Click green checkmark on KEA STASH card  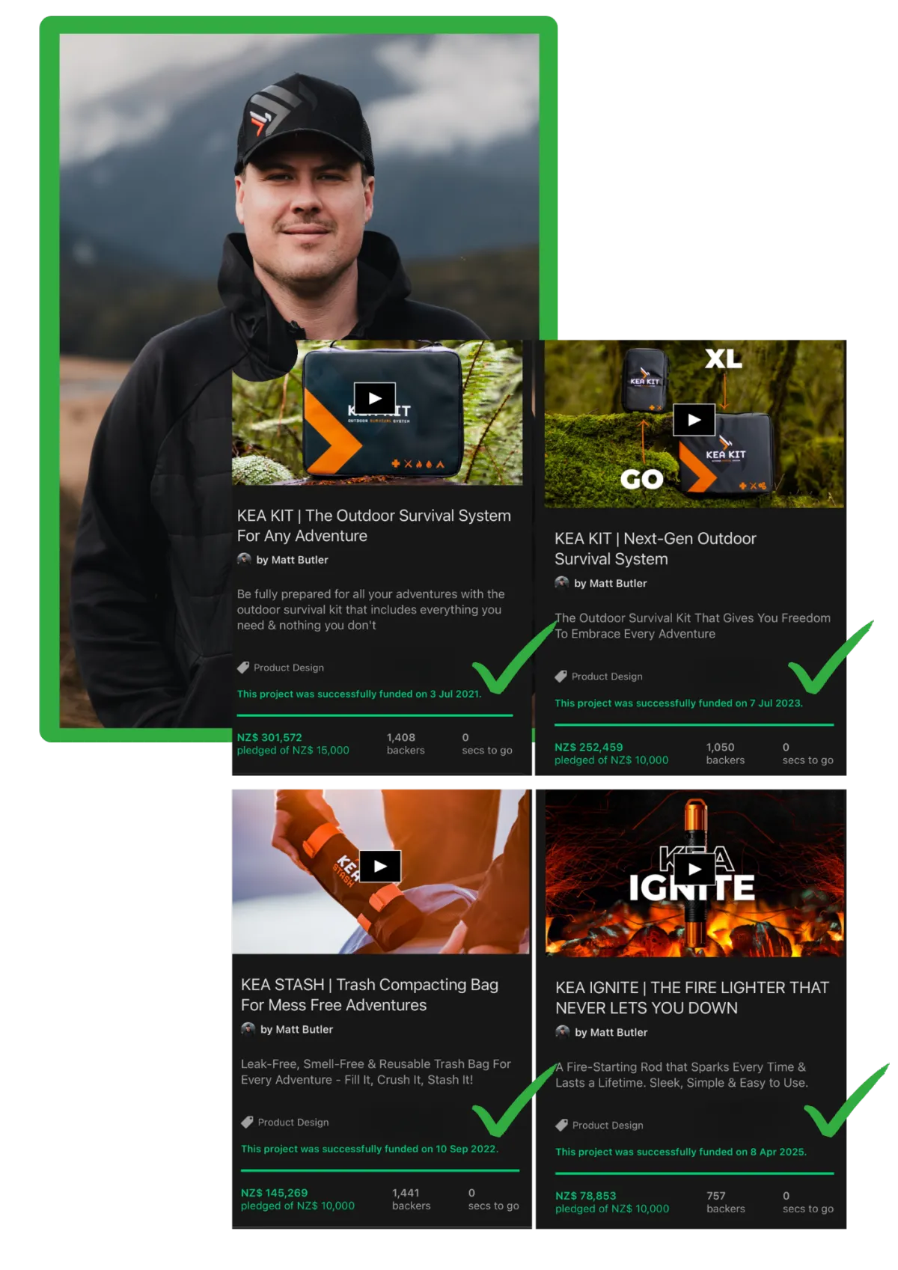click(x=515, y=1100)
